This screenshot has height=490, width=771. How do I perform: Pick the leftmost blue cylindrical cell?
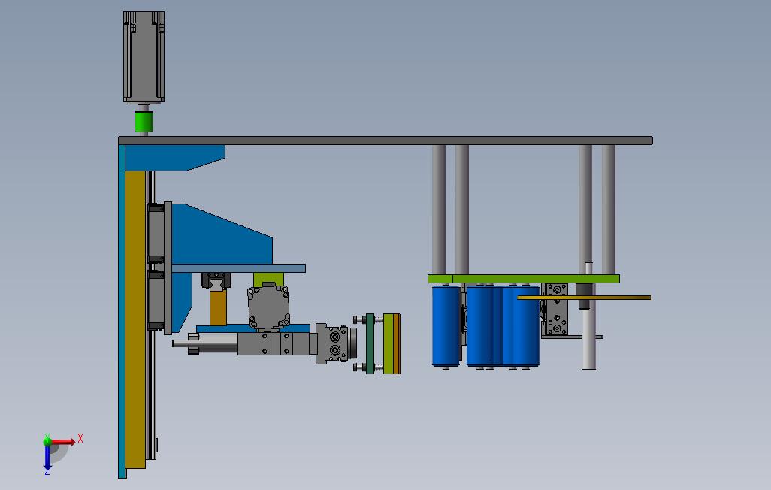[x=446, y=325]
